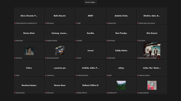The height and width of the screenshot is (101, 181).
Task: Click the small 'Alivia Elvanda Putri & Herdiansyah T.R' label
Action: pyautogui.click(x=26, y=23)
